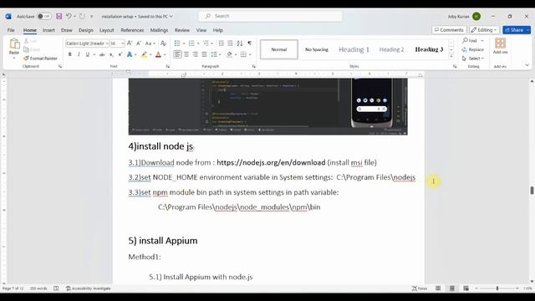Screen dimensions: 535x301
Task: Click the vertical scrollbar thumb
Action: tap(532, 191)
